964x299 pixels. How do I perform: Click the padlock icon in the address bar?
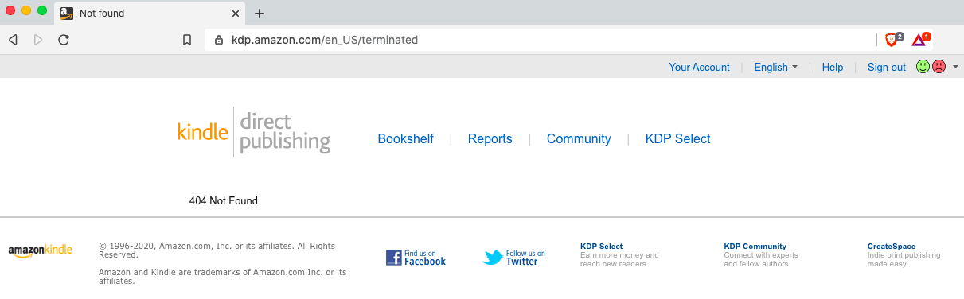(219, 40)
